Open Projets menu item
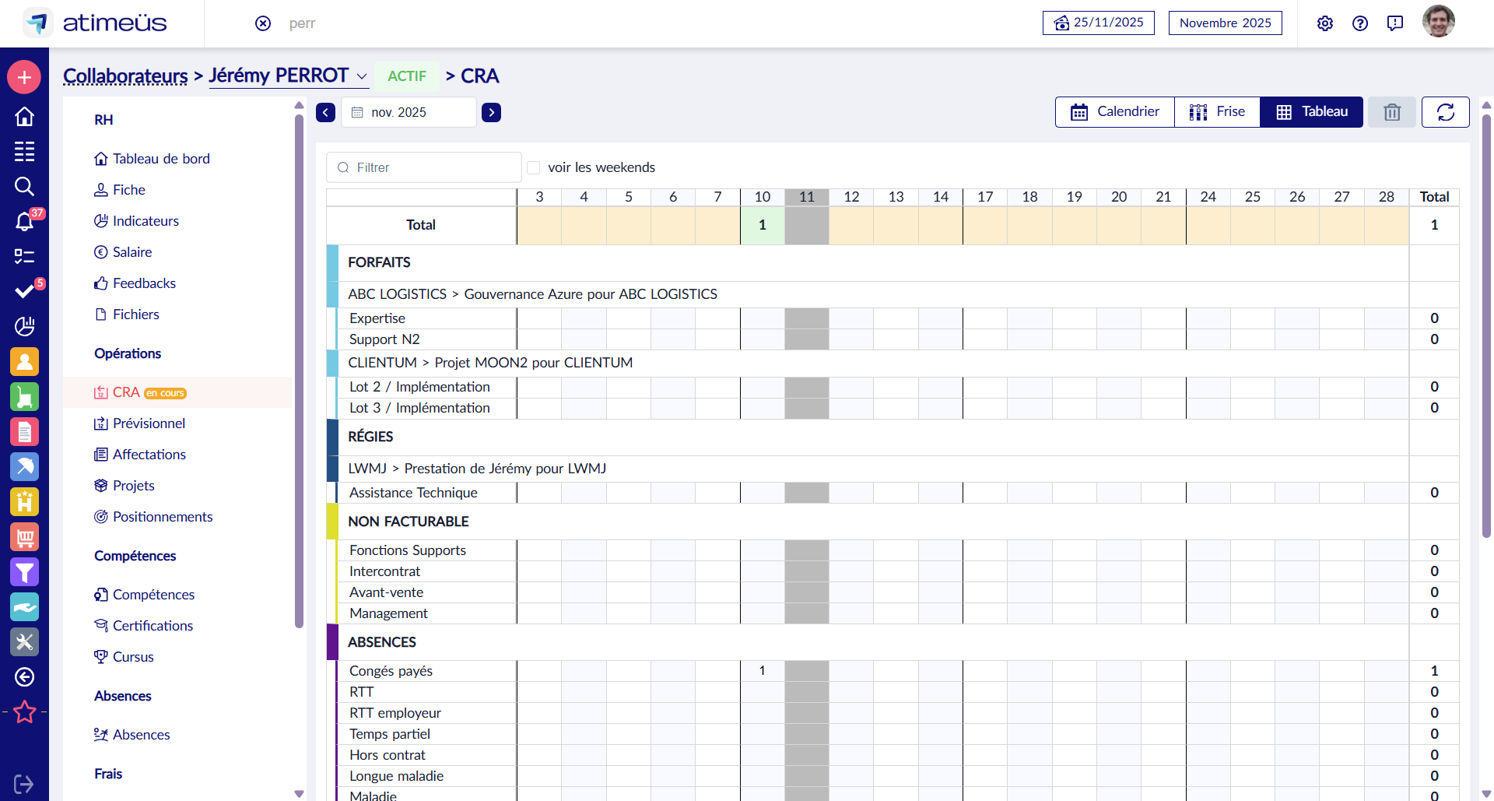1494x801 pixels. pos(124,486)
